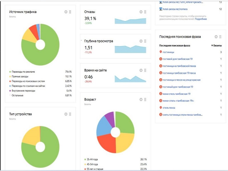Open settings gear of Источник трафика widget
Screen dimensions: 228x171
(66, 12)
